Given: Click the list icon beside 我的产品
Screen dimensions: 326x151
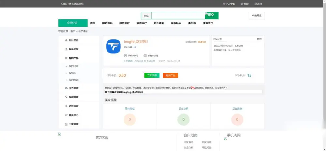Looking at the screenshot, I should click(66, 58).
